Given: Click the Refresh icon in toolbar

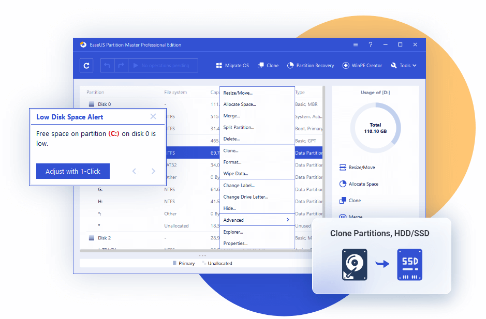Looking at the screenshot, I should tap(86, 66).
